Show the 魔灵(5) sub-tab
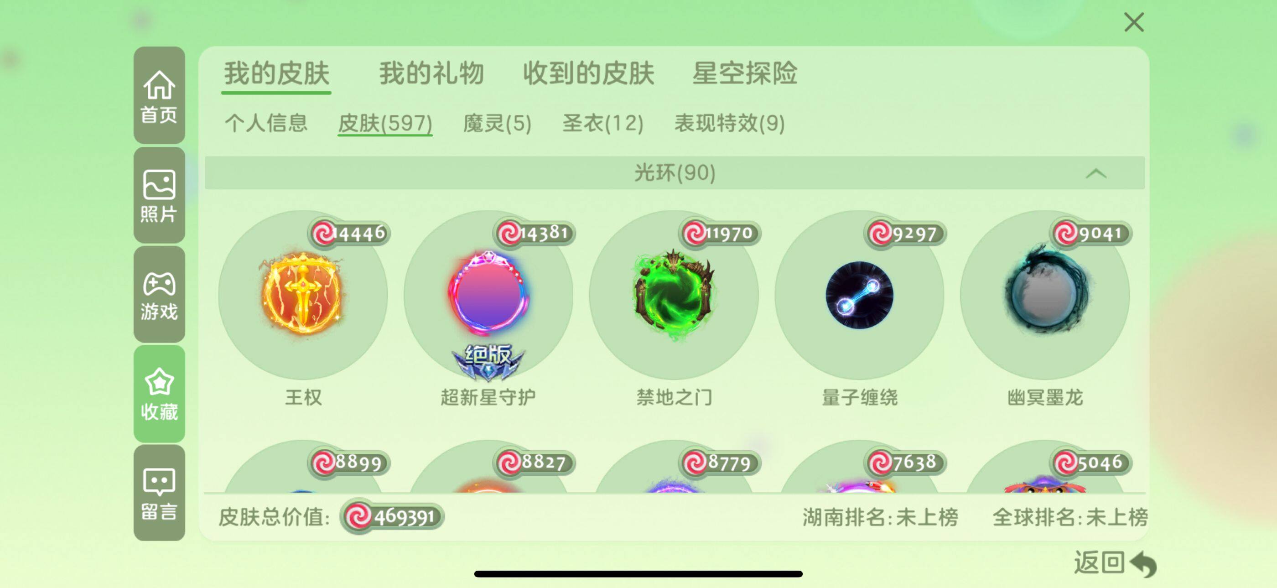The width and height of the screenshot is (1277, 588). click(x=497, y=123)
